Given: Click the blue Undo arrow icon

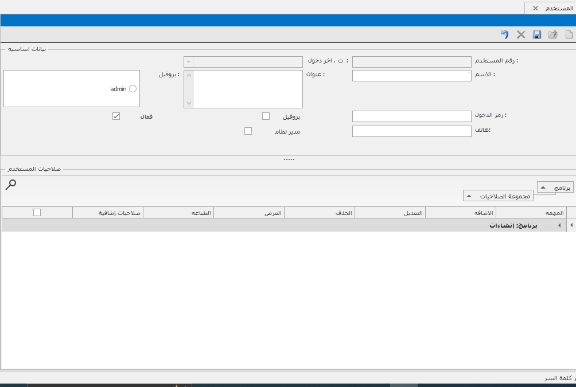Looking at the screenshot, I should point(504,35).
